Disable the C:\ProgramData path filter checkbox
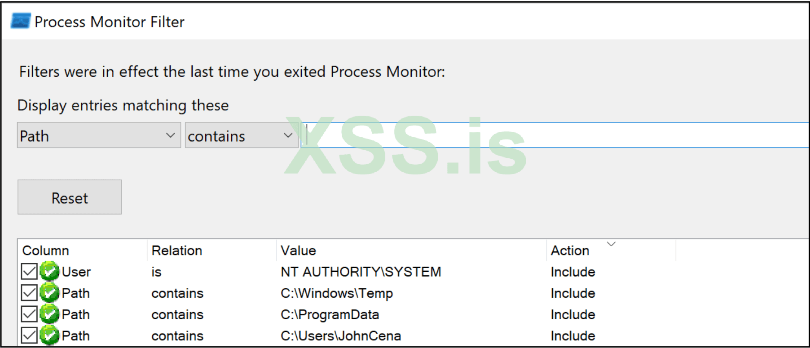810x348 pixels. point(29,314)
